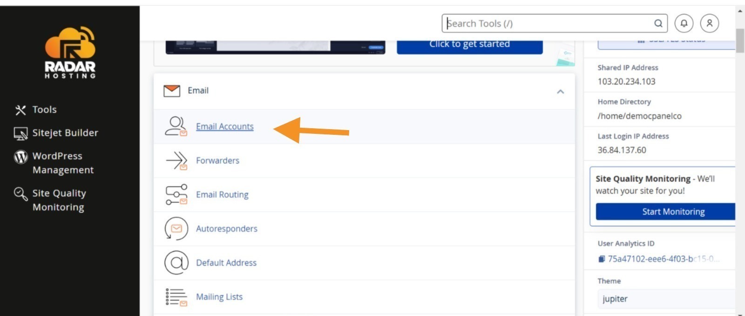The height and width of the screenshot is (316, 745).
Task: Click the Forwarders arrow icon
Action: click(x=176, y=161)
